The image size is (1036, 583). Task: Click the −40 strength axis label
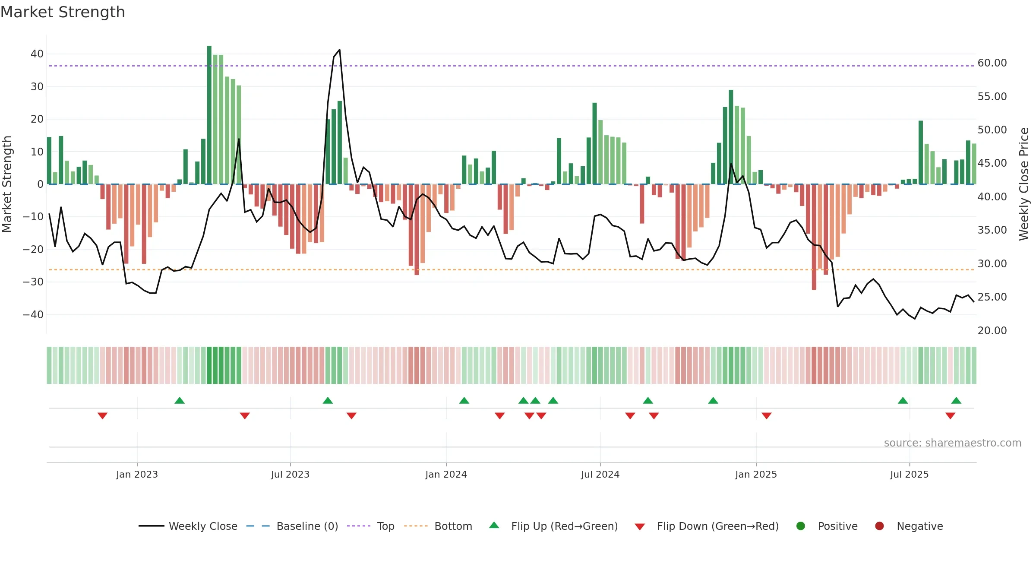tap(33, 315)
